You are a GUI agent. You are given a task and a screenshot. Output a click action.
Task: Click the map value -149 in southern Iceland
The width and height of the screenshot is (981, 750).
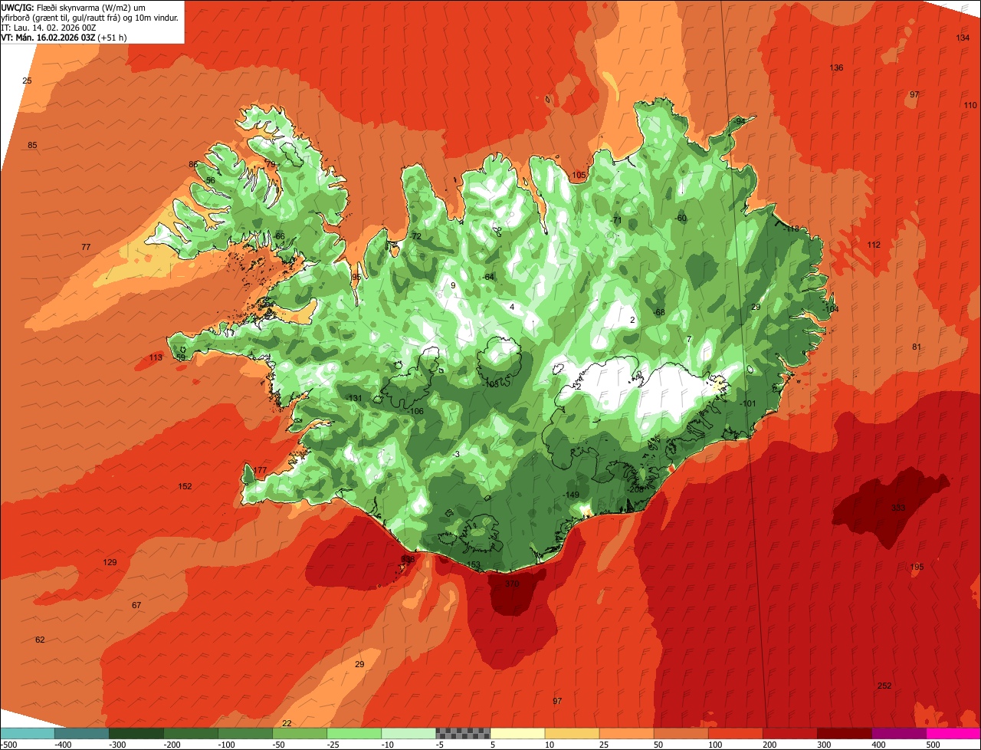pyautogui.click(x=571, y=495)
